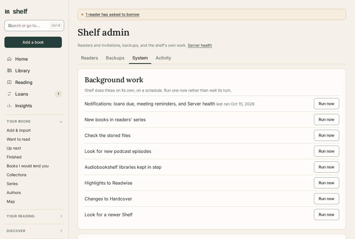
Task: Select the System tab
Action: (x=140, y=58)
